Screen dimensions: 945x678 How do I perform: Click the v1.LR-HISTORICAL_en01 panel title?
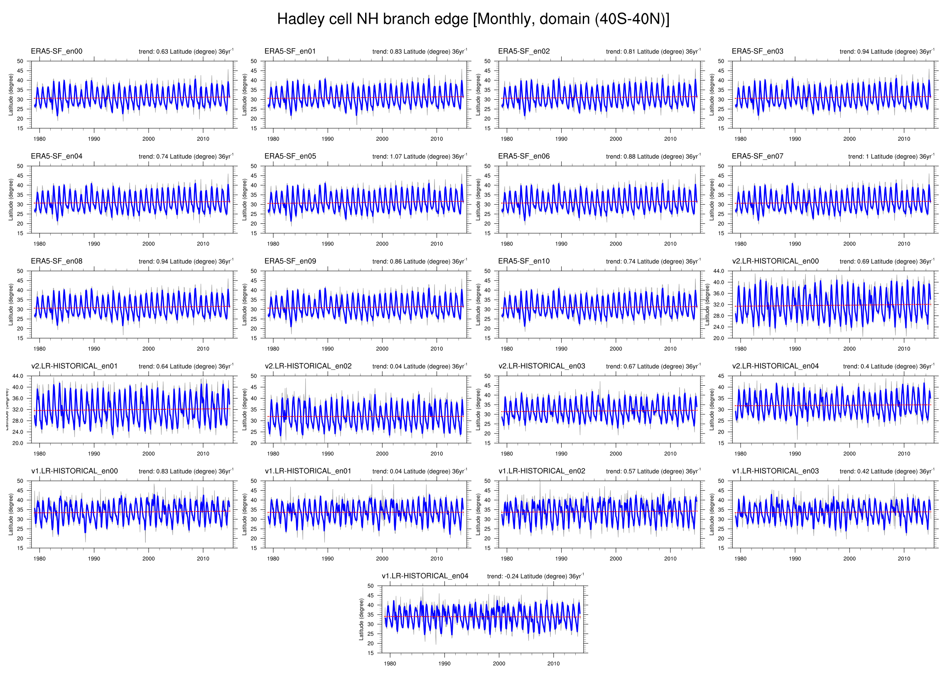click(308, 471)
